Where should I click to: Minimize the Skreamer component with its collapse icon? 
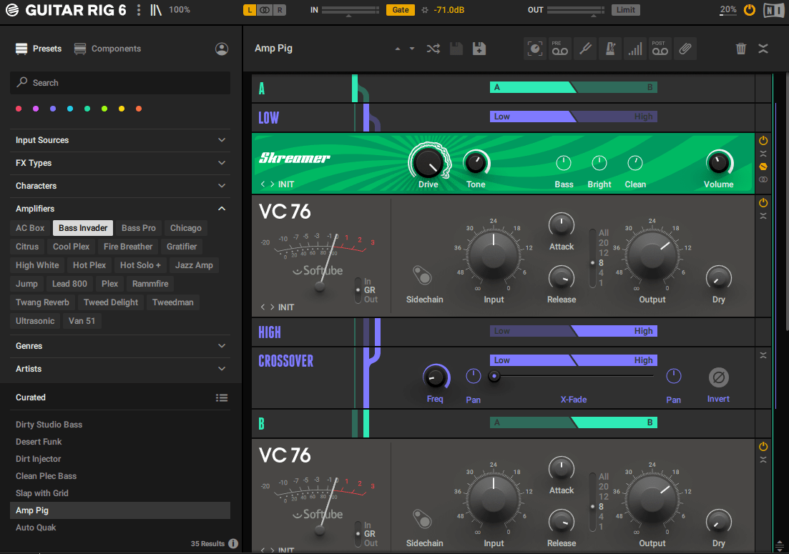pyautogui.click(x=763, y=154)
